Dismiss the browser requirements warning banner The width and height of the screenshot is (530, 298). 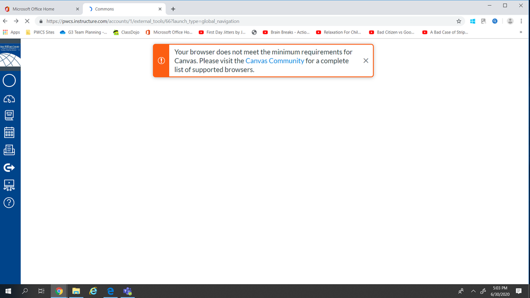[x=366, y=61]
